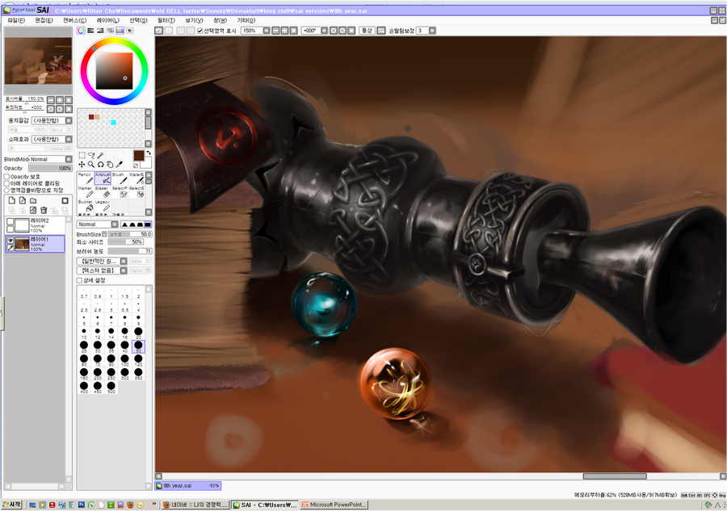Select the move tool
The width and height of the screenshot is (727, 511).
(x=82, y=165)
